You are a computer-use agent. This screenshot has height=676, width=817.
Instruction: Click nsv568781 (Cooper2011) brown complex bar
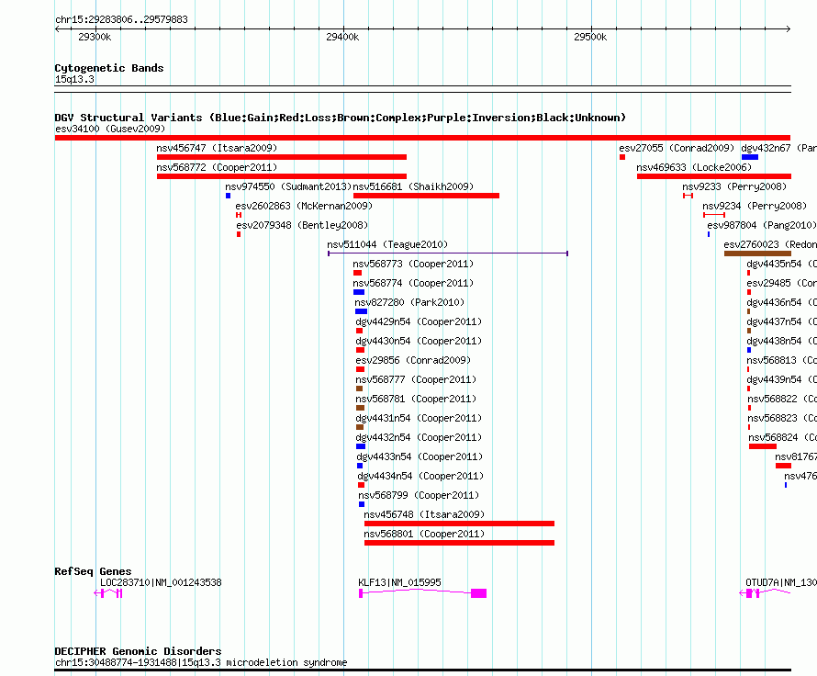(360, 408)
